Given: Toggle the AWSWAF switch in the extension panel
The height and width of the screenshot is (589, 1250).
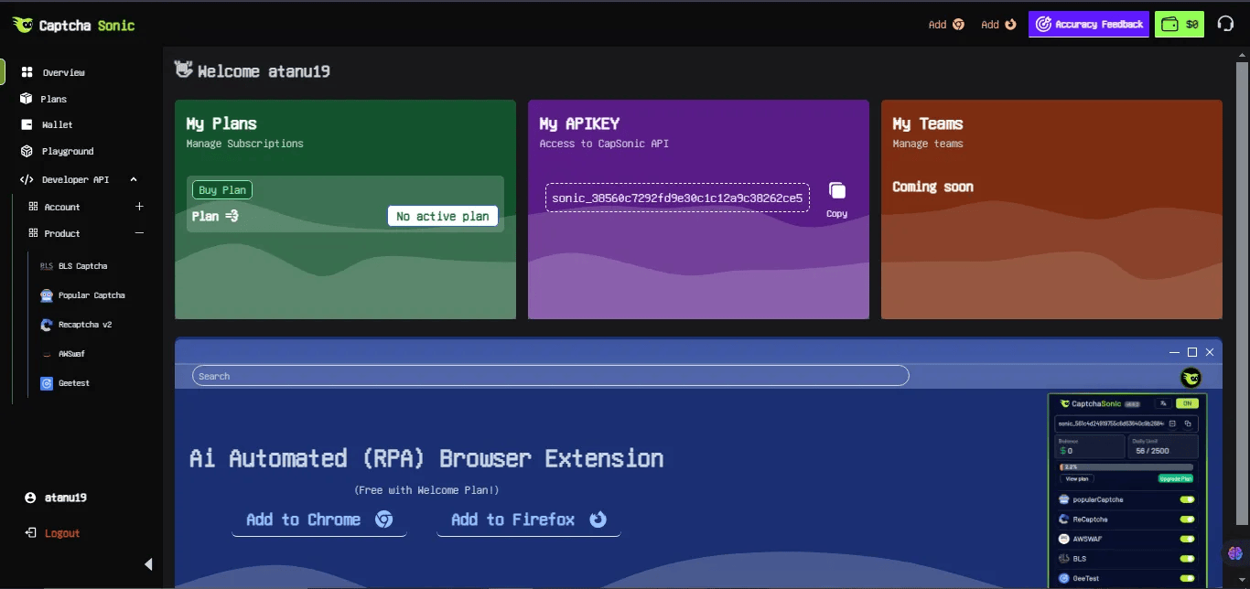Looking at the screenshot, I should (1187, 539).
